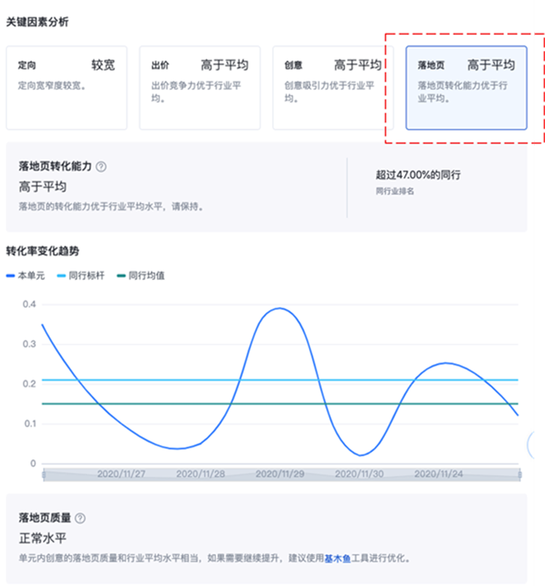This screenshot has width=545, height=586.
Task: Click help icon beside 落地页质量
Action: point(80,518)
